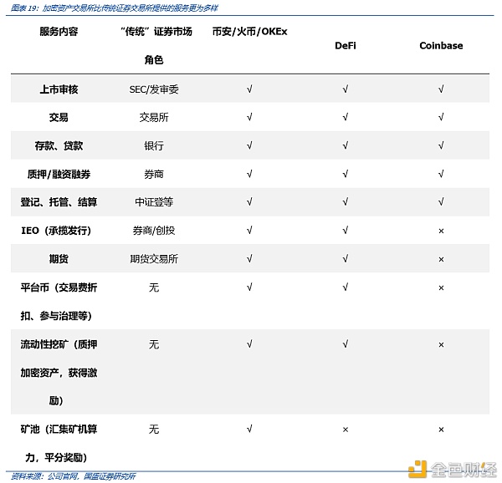This screenshot has width=502, height=483.
Task: Click the 矿池 row label
Action: [x=59, y=444]
